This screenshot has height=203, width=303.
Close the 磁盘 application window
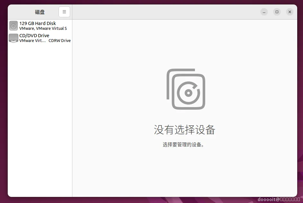tap(289, 12)
